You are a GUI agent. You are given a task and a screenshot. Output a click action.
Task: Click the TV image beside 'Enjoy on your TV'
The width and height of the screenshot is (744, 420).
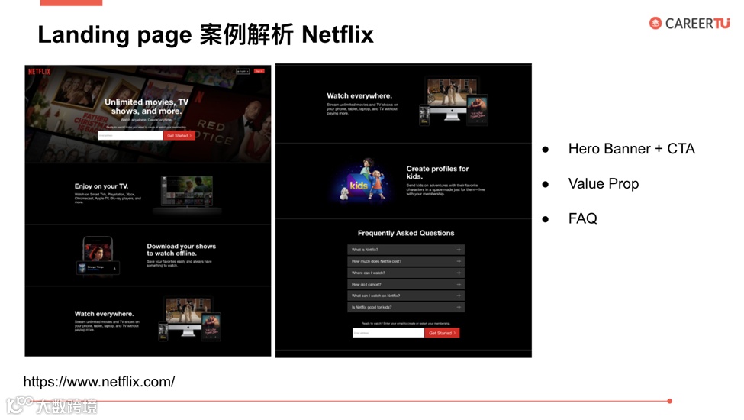[x=187, y=195]
